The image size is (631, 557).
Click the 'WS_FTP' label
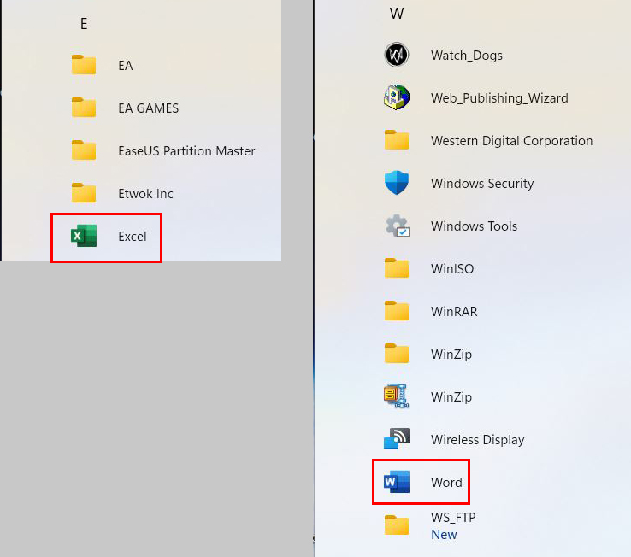[x=453, y=517]
